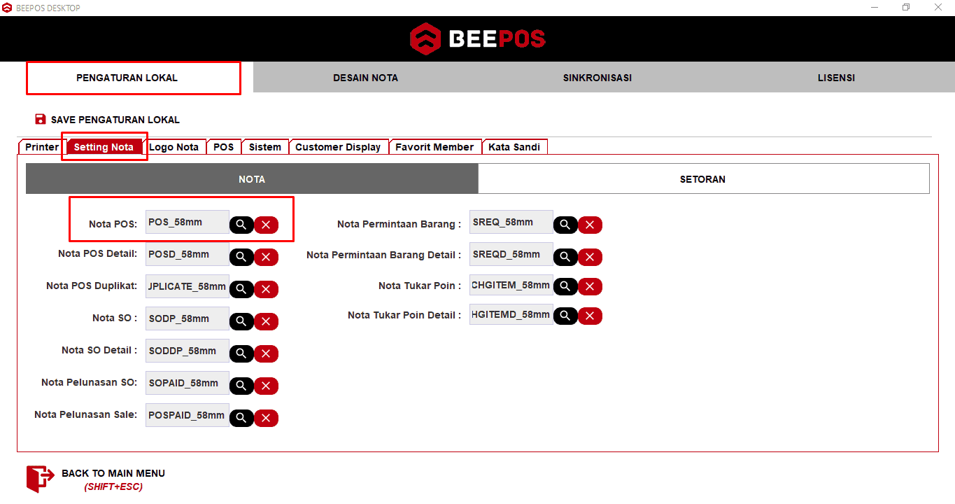Search template for Nota Pelunasan SO
Viewport: 955px width, 504px height.
241,386
